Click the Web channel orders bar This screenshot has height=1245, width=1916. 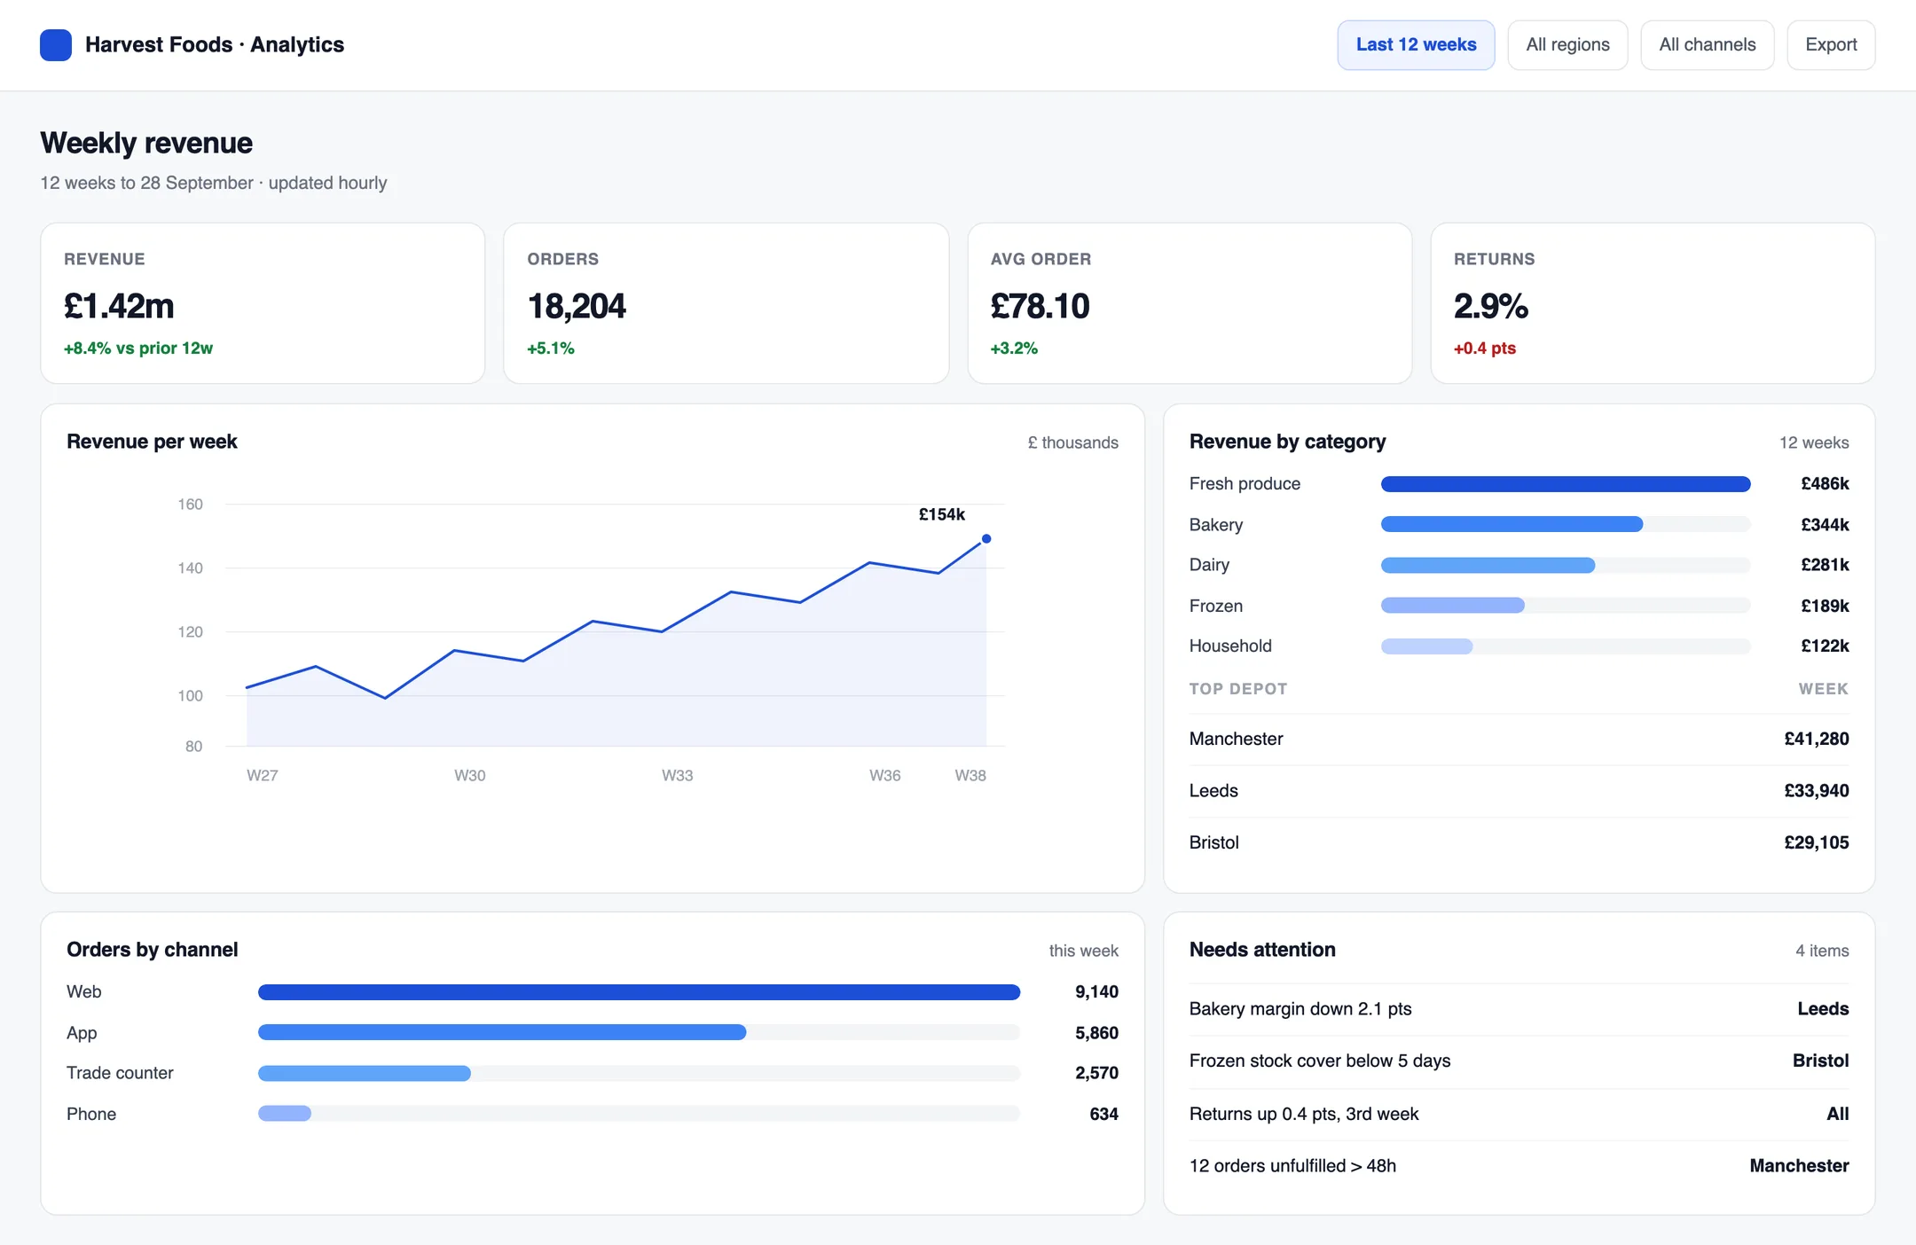point(639,992)
